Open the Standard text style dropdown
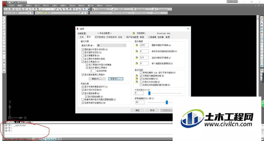The image size is (264, 141). (x=103, y=9)
